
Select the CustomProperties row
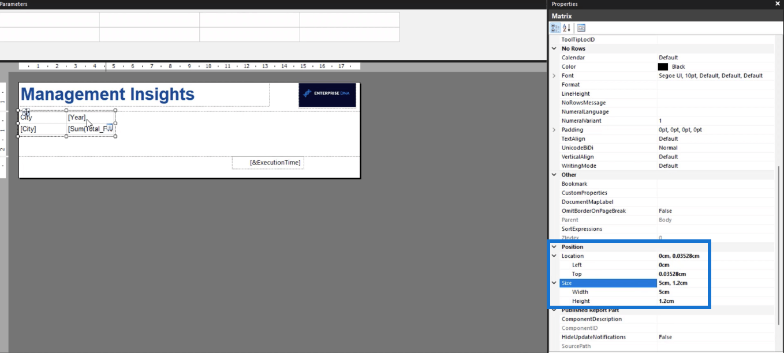662,193
